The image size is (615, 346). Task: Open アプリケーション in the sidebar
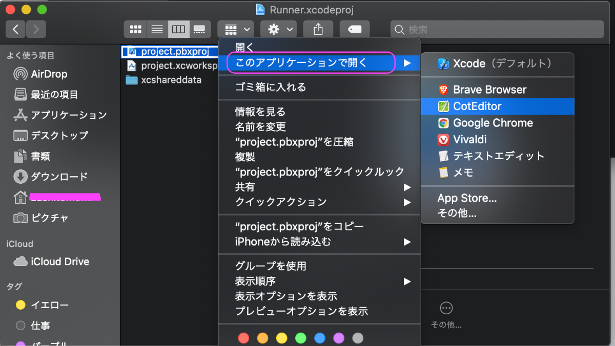click(60, 115)
